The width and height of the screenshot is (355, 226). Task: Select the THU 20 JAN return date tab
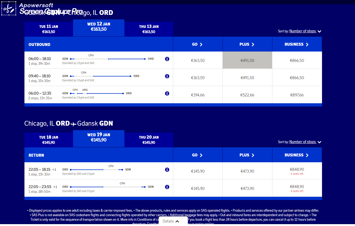click(x=149, y=140)
